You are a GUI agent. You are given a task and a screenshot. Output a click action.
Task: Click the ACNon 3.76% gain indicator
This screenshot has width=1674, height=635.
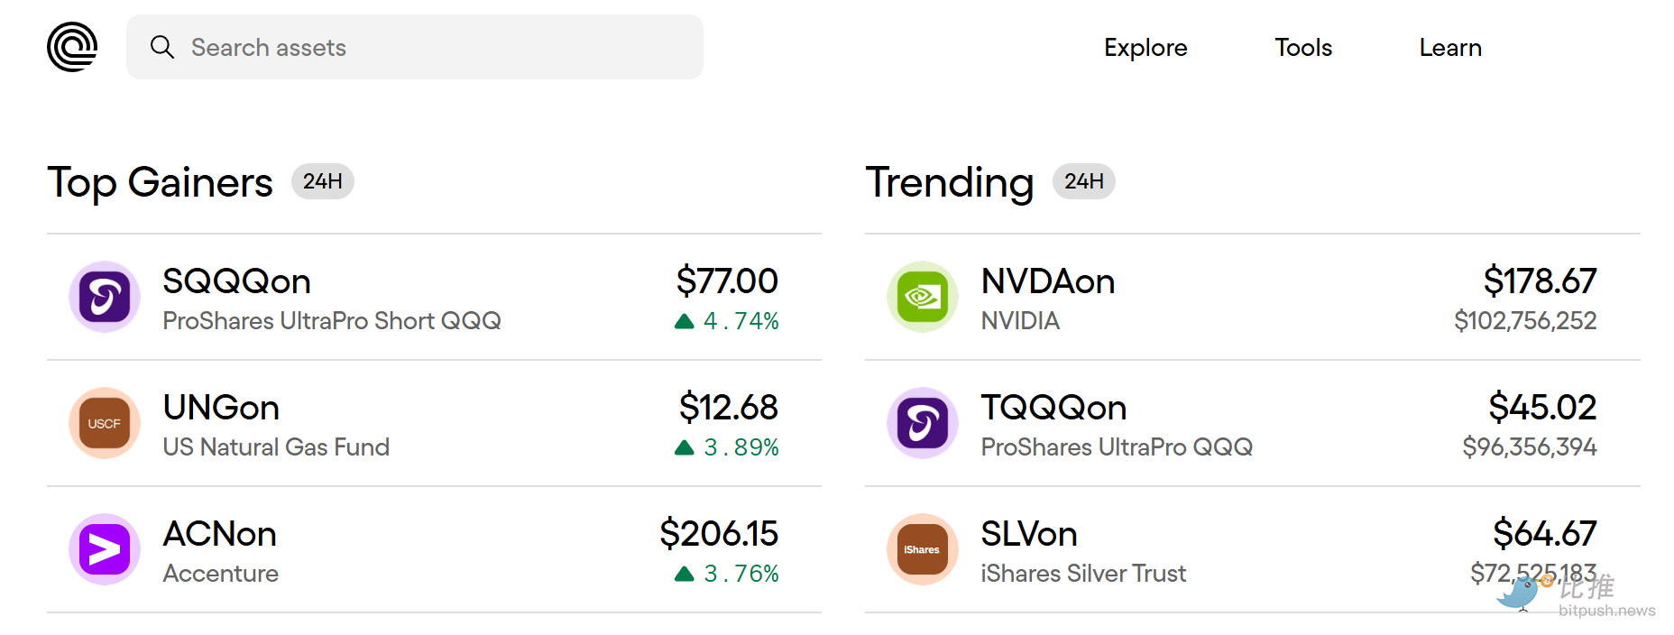(728, 574)
